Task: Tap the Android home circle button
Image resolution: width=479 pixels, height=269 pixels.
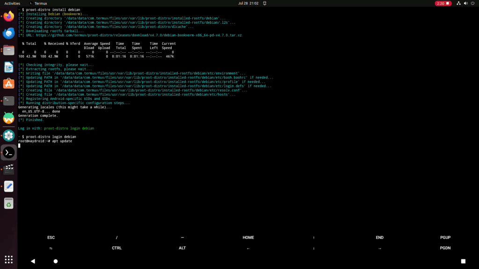Action: 56,261
